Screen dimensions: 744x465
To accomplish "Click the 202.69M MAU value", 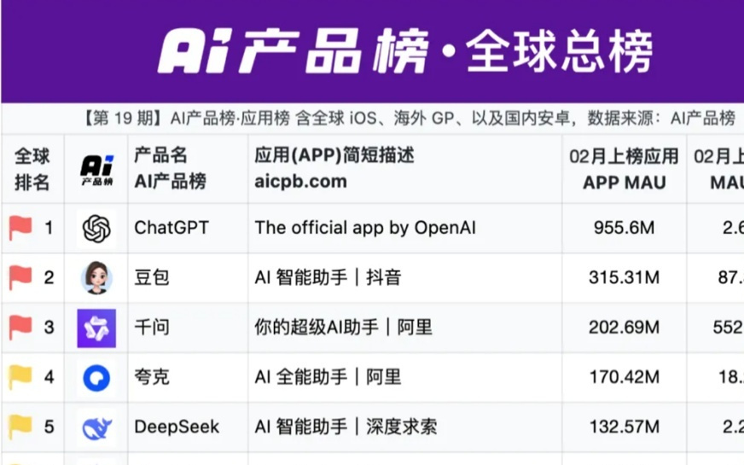I will (x=625, y=328).
